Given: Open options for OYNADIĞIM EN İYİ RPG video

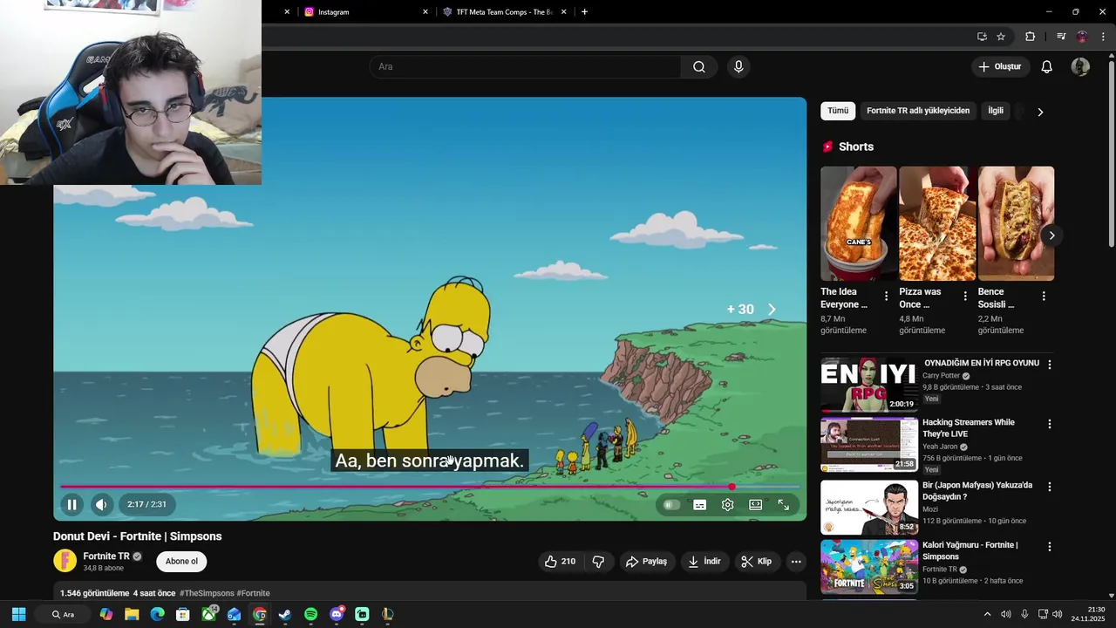Looking at the screenshot, I should (x=1050, y=365).
